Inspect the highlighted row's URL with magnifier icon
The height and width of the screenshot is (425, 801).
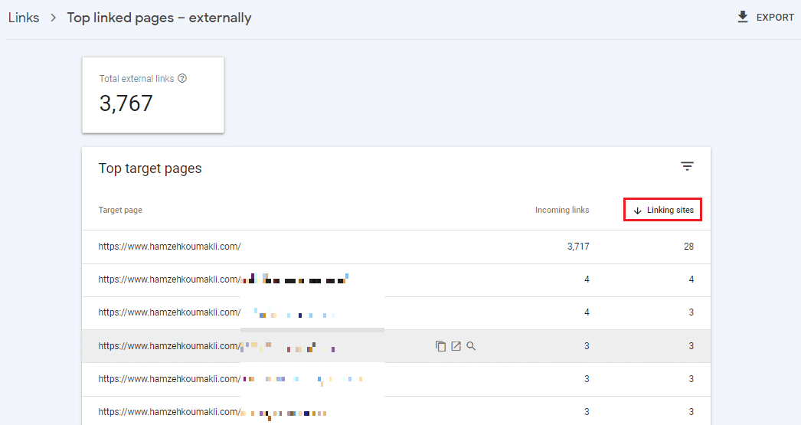click(x=471, y=346)
